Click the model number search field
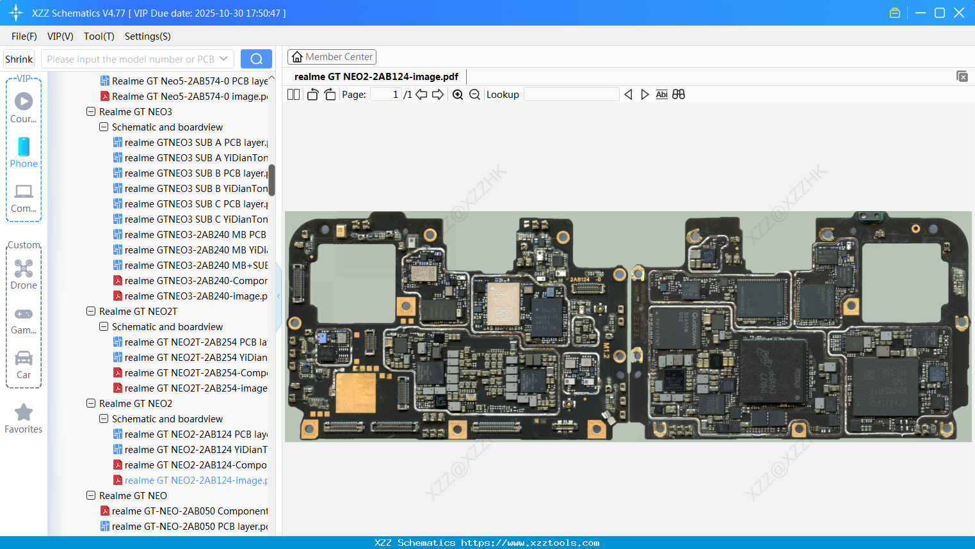The image size is (975, 549). tap(131, 59)
